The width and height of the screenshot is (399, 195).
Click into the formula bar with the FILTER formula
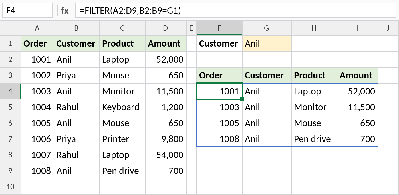click(236, 11)
